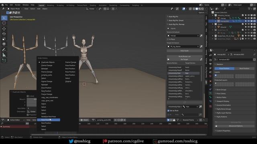
Task: Open the Output properties tab icon
Action: [x=210, y=64]
